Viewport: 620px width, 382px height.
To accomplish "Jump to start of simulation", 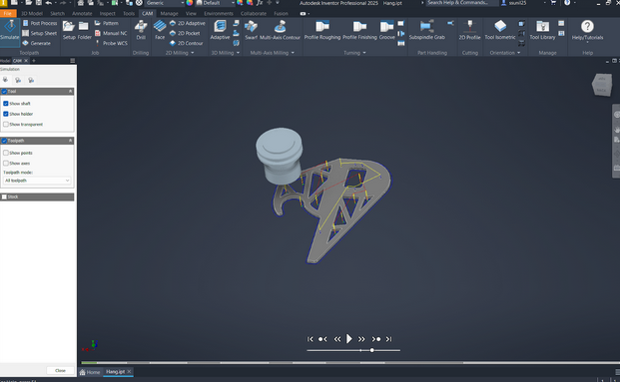I will tap(310, 339).
